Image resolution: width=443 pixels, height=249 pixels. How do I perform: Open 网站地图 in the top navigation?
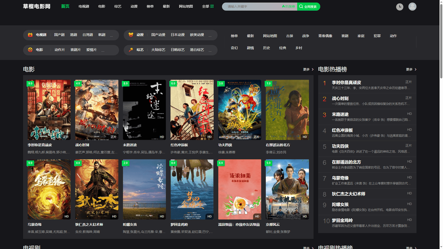tap(186, 6)
